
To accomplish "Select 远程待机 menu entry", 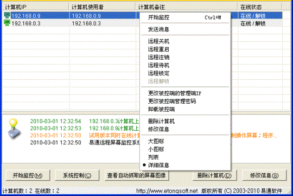I will [x=184, y=65].
